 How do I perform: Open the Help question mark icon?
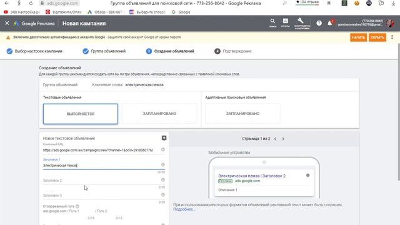[319, 23]
